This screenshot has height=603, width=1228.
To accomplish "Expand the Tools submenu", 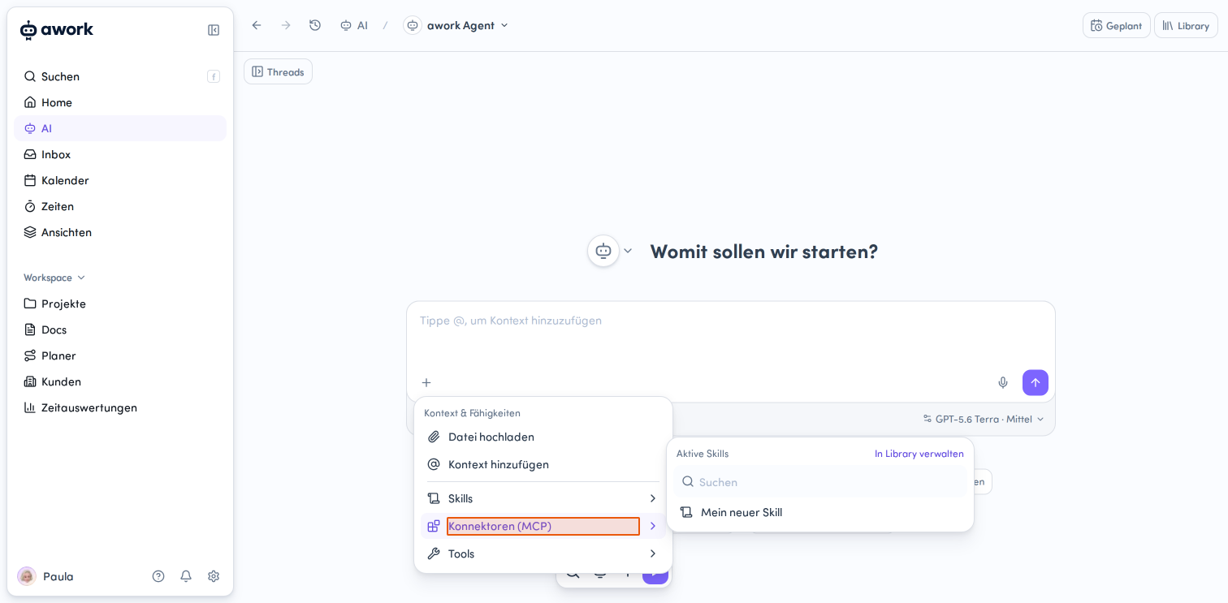I will 543,553.
